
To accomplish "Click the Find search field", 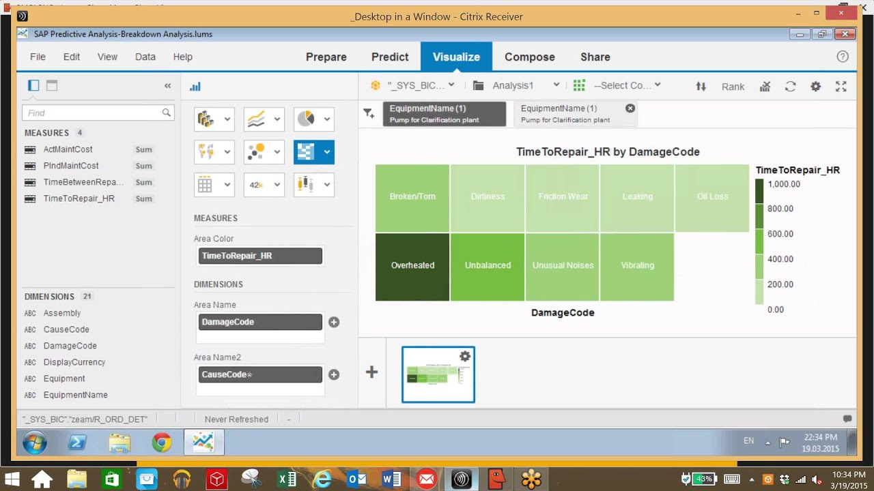I will coord(98,113).
